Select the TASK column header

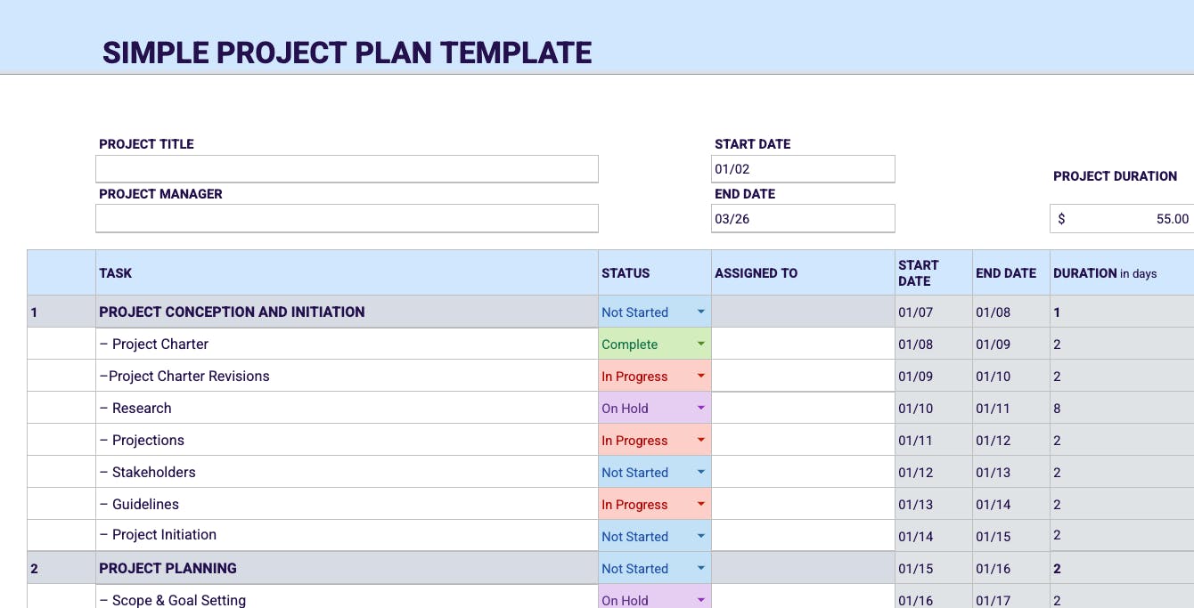[x=116, y=272]
